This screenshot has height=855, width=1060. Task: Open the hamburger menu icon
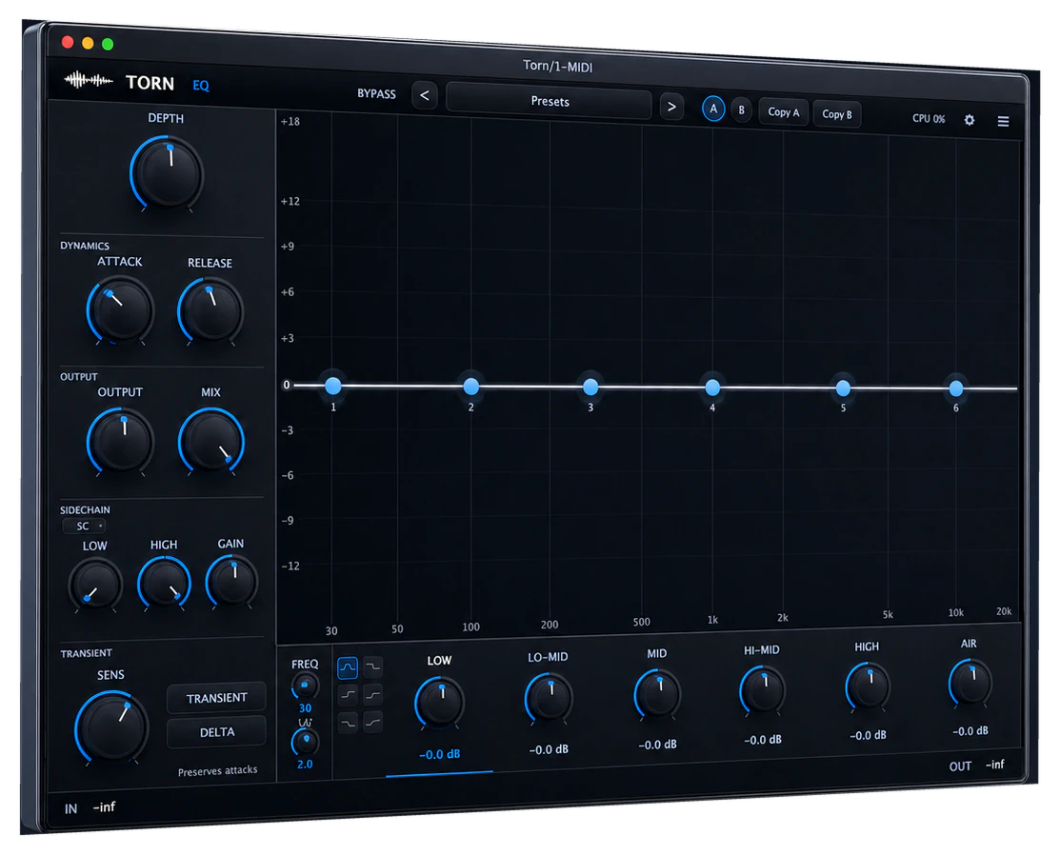(1003, 121)
